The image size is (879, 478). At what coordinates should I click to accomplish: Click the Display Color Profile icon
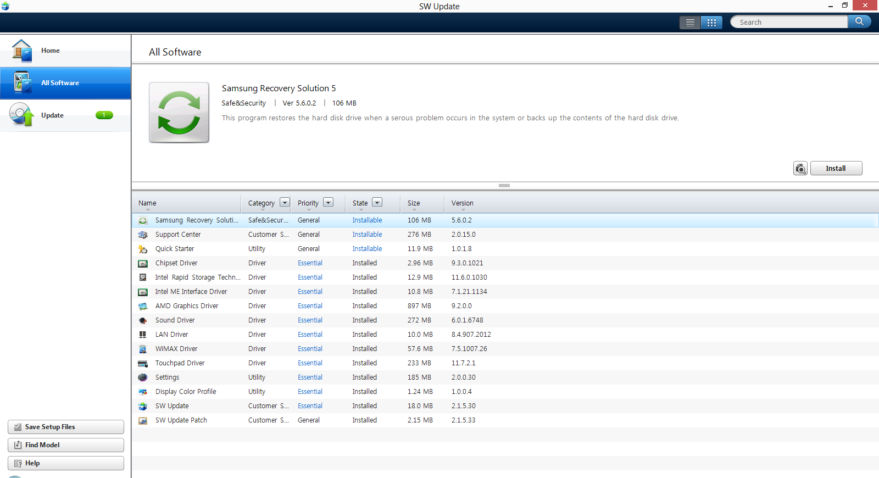(143, 392)
